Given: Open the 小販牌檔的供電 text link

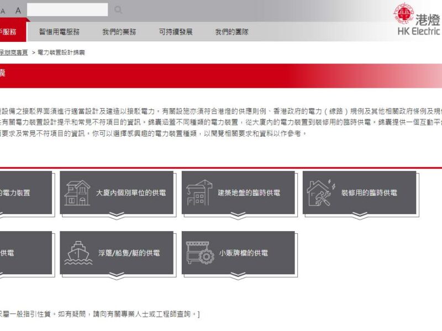Looking at the screenshot, I should 243,253.
